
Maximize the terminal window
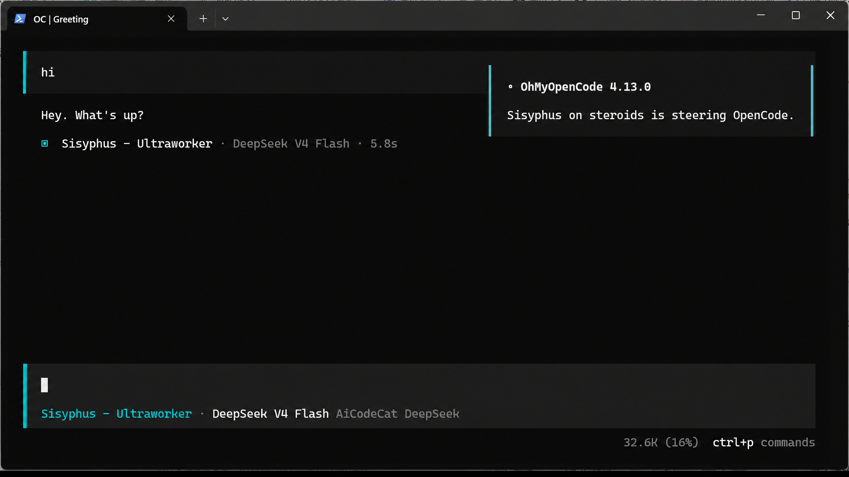pyautogui.click(x=796, y=15)
